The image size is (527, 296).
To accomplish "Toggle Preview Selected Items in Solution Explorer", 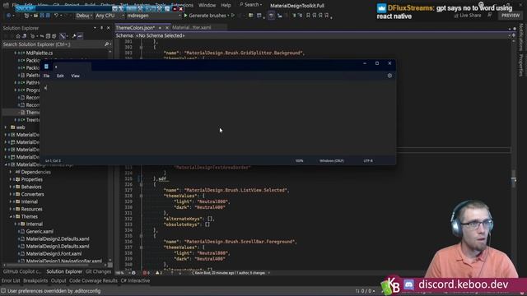I will [x=80, y=36].
